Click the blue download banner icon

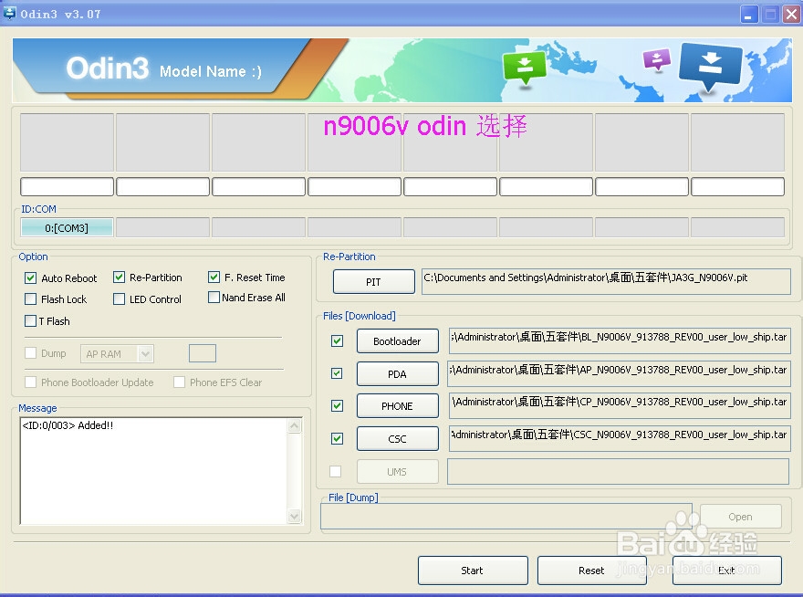pos(710,67)
